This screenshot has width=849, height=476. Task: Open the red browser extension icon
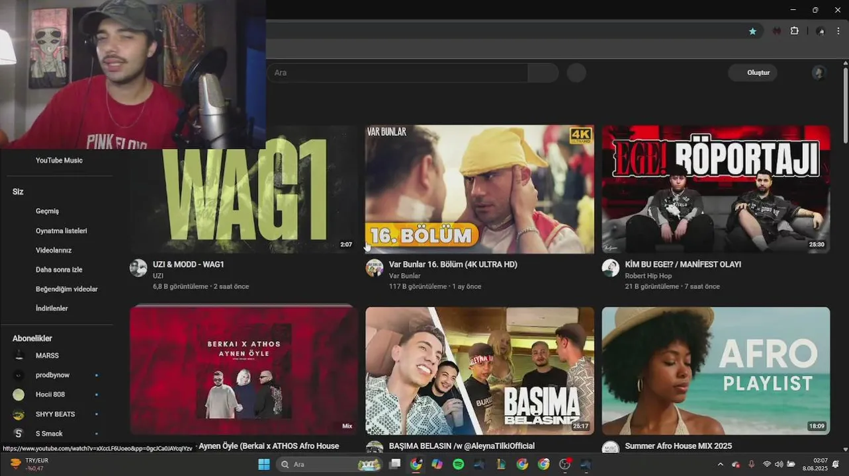pos(777,31)
